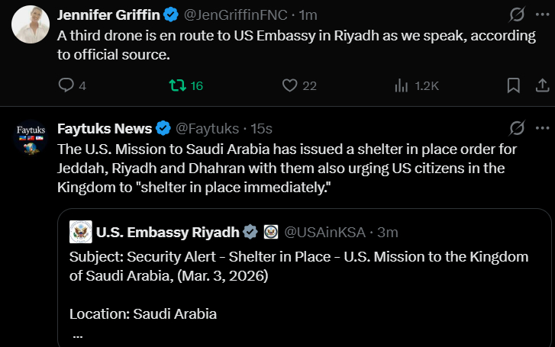Open more options on Jennifer Griffin's tweet

[542, 14]
